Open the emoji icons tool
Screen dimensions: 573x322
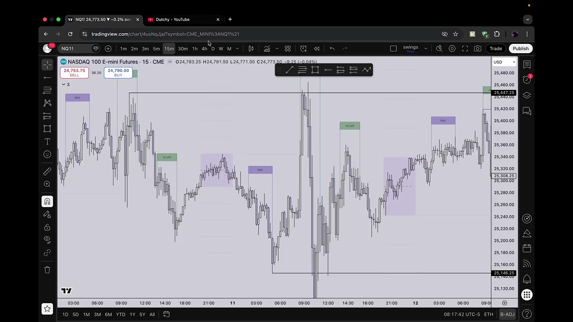pos(47,154)
